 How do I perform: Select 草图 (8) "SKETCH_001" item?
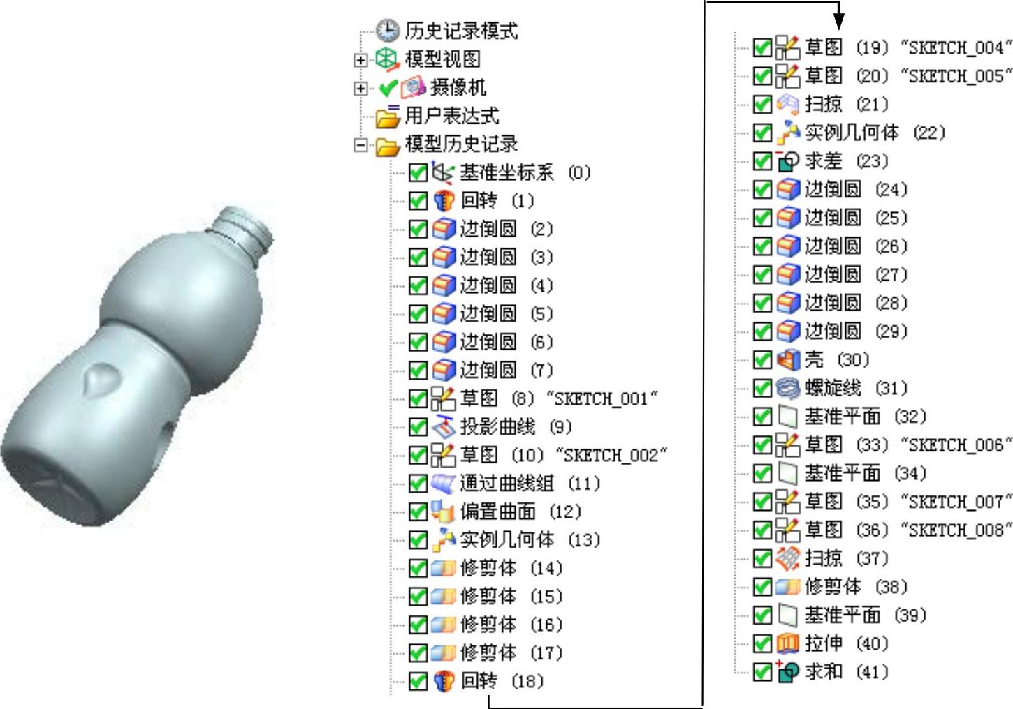[545, 398]
